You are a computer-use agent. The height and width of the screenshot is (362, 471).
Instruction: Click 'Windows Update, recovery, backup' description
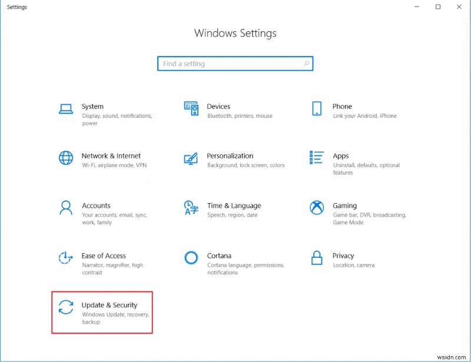coord(115,318)
